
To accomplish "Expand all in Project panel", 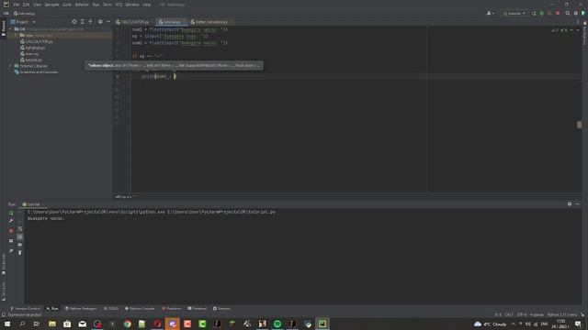I will tap(83, 22).
